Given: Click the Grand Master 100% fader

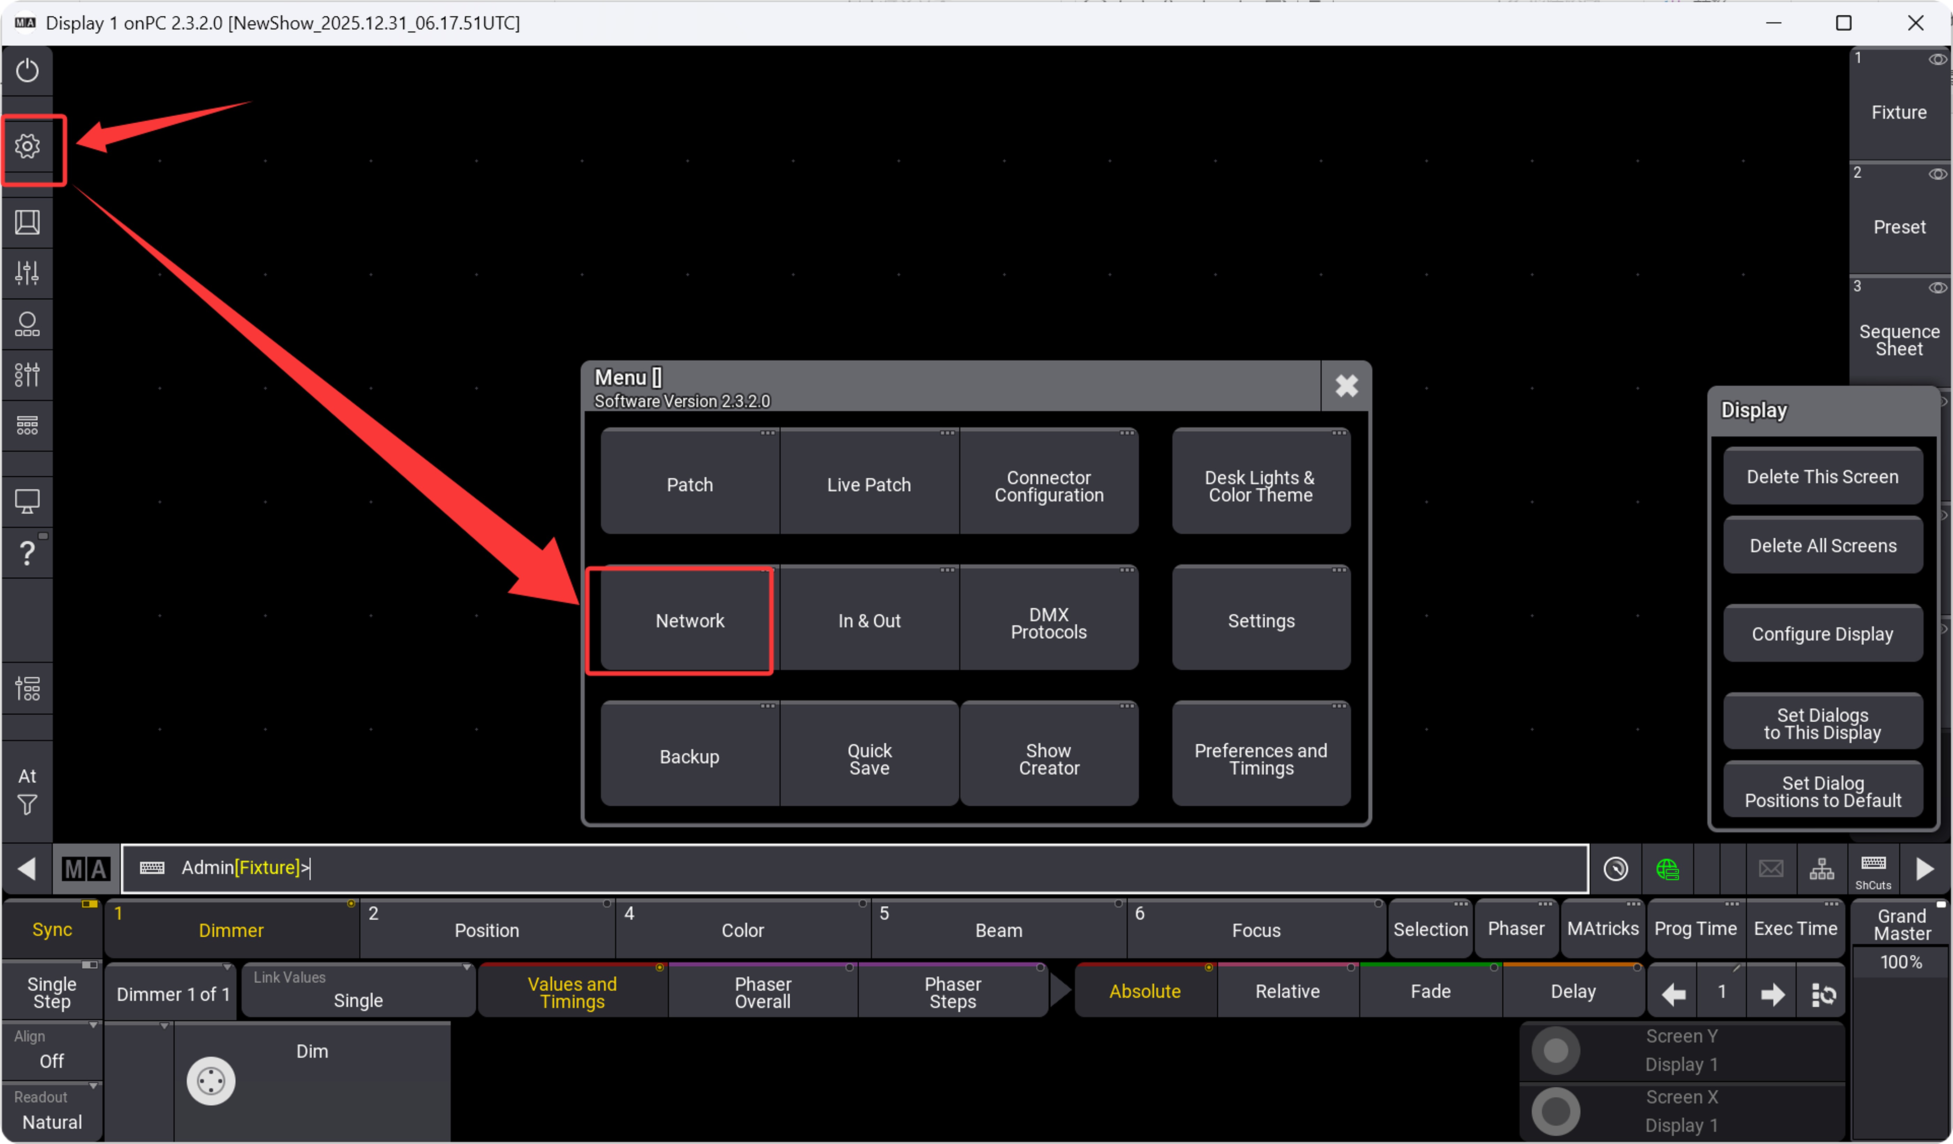Looking at the screenshot, I should click(1900, 962).
